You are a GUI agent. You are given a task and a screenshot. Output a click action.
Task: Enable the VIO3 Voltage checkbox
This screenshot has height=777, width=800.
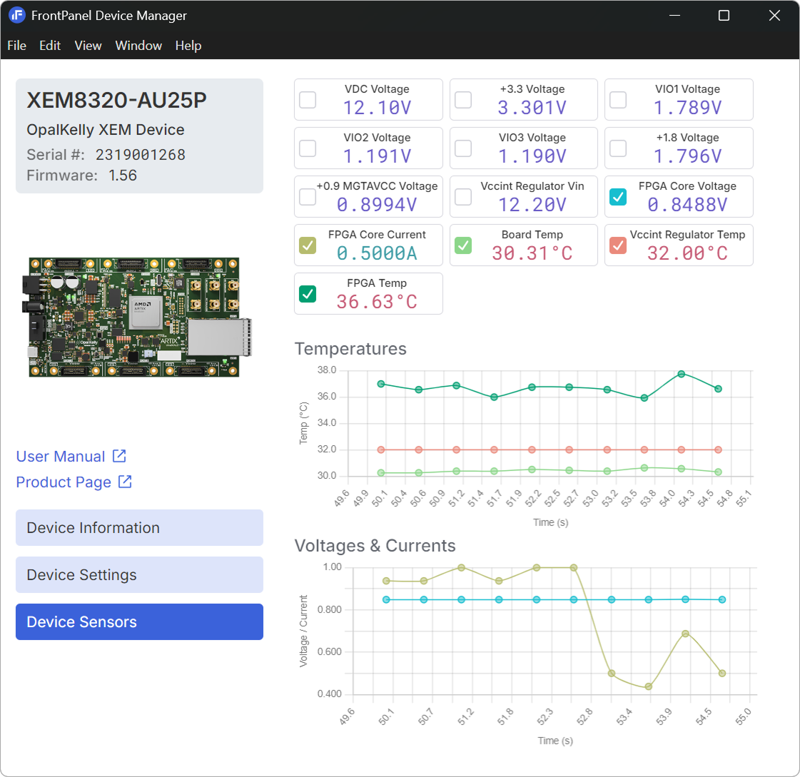coord(463,148)
